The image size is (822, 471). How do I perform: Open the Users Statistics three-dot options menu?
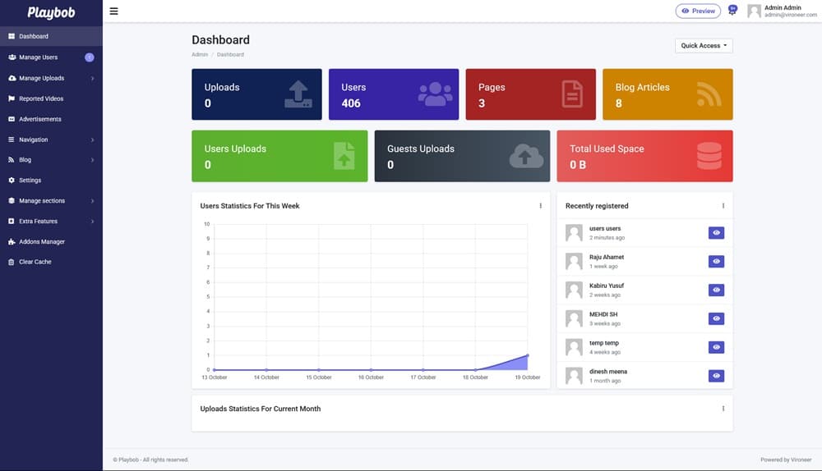[540, 206]
